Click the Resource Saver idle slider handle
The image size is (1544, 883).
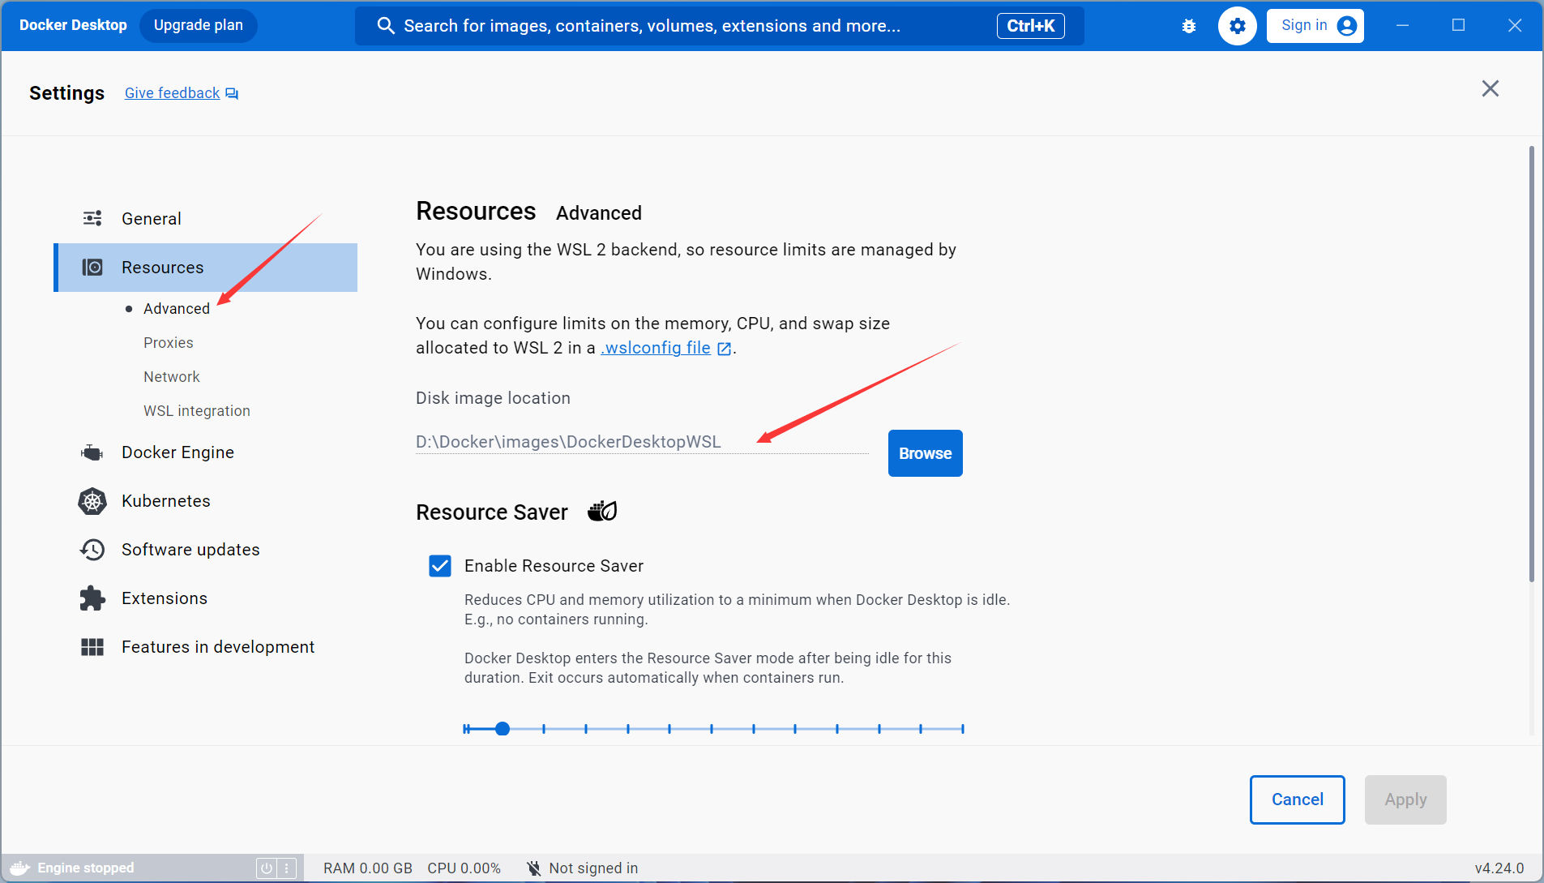(503, 729)
